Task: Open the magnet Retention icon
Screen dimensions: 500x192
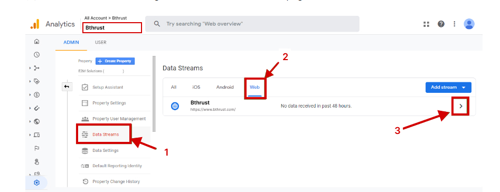Action: [x=36, y=108]
